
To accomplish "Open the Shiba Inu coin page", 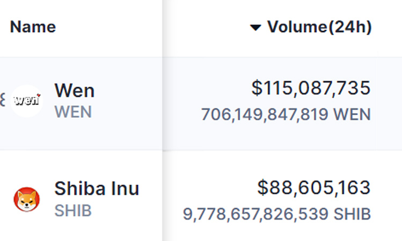I will (97, 189).
